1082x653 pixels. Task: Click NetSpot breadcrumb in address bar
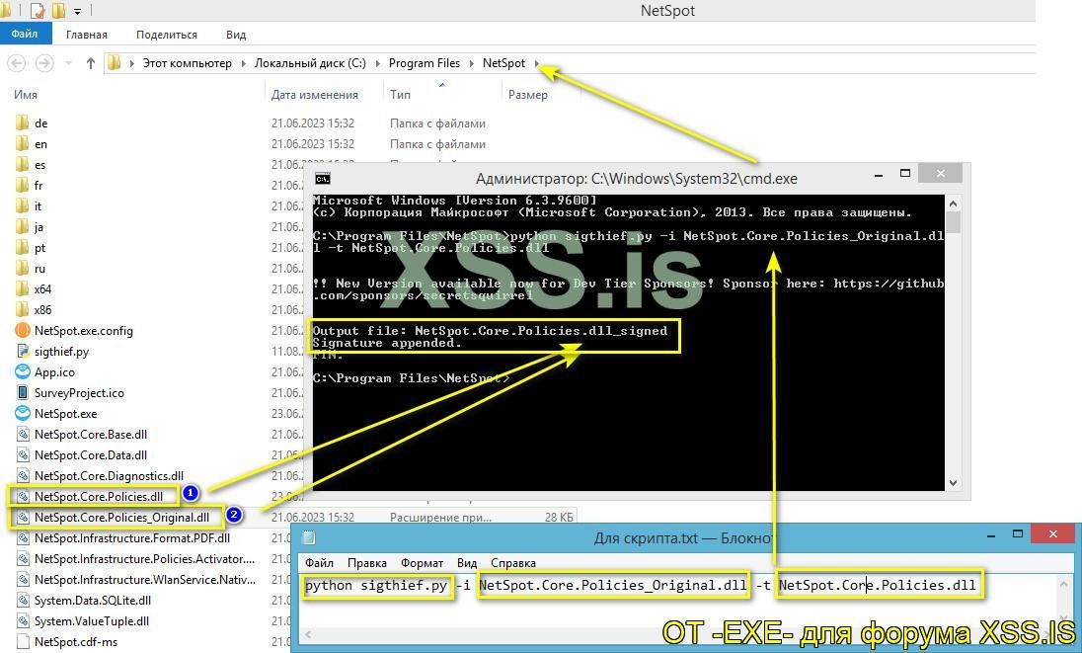503,63
